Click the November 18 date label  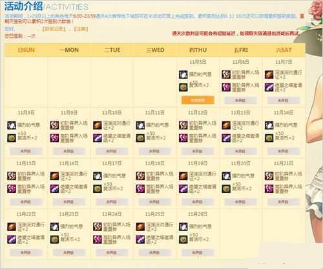tap(154, 163)
